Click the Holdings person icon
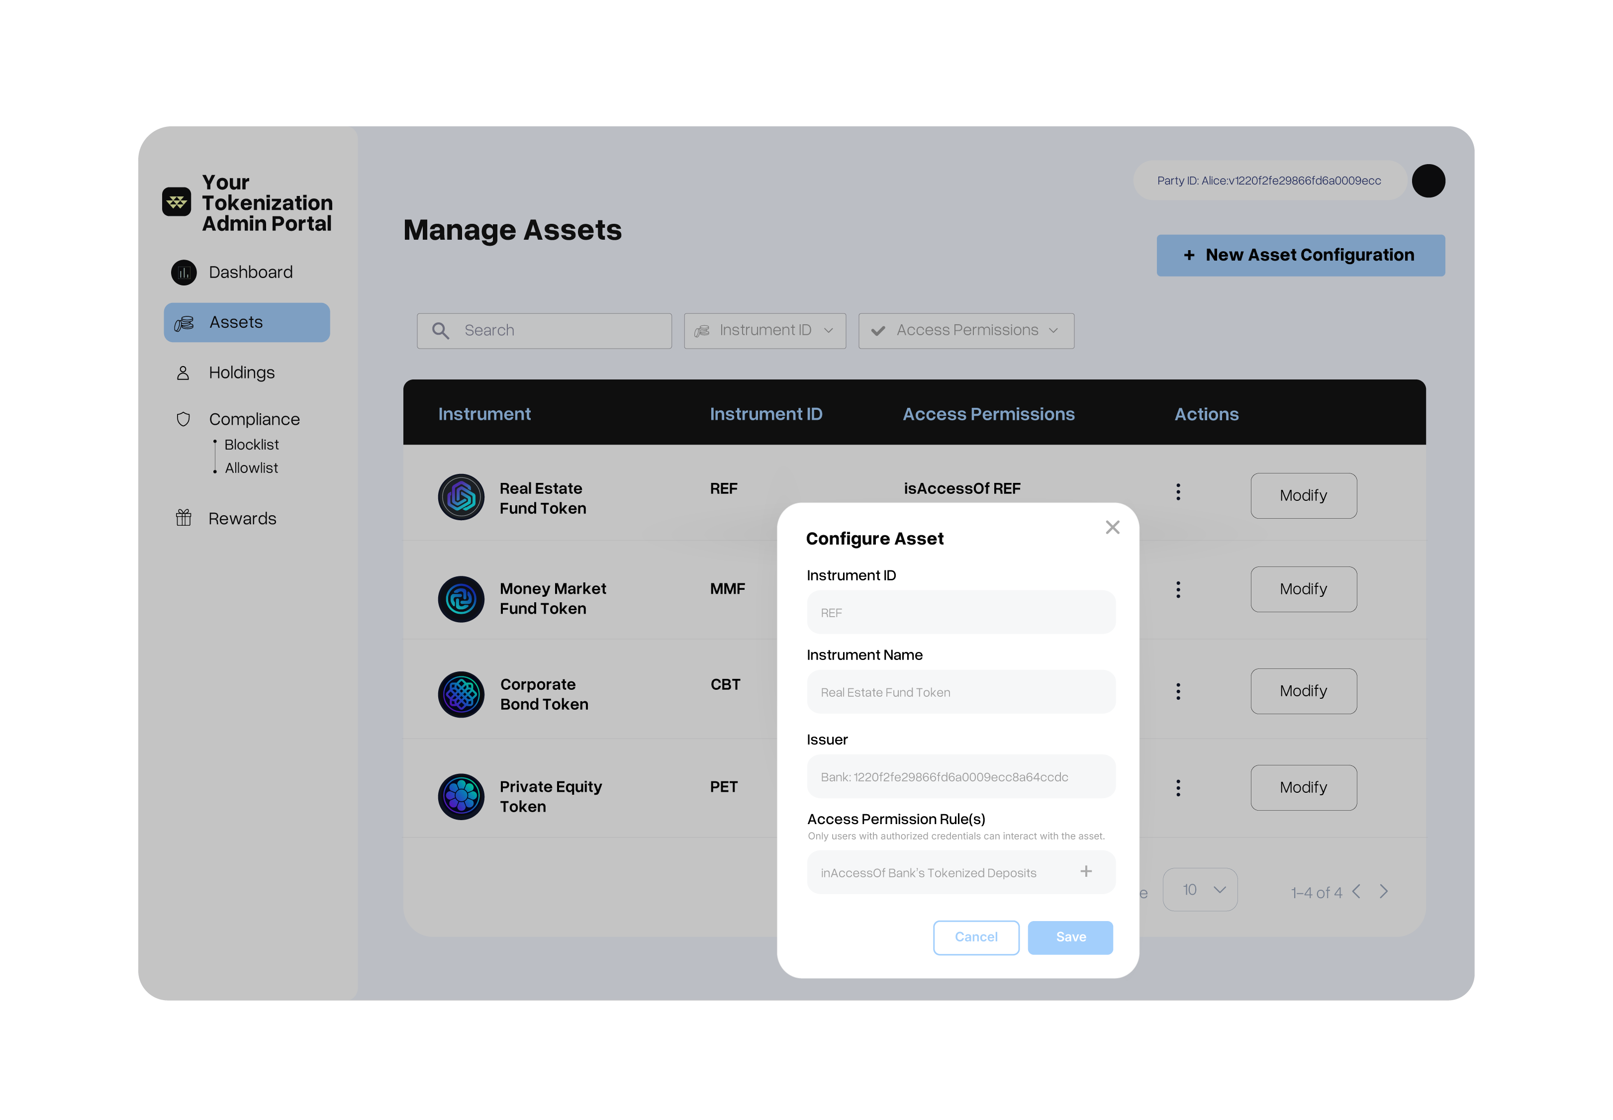The image size is (1613, 1120). click(183, 373)
